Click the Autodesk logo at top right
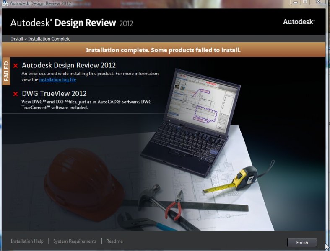 tap(299, 22)
